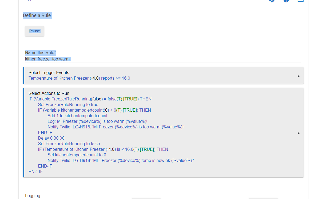The height and width of the screenshot is (199, 327).
Task: Click 'IF (Variable kitchentempalertcouint(0) < 6' line
Action: (94, 110)
